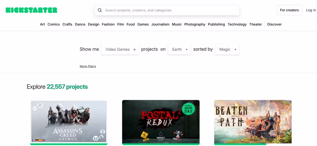Viewport: 317px width, 146px height.
Task: Click the Kickstarter logo
Action: (x=31, y=10)
